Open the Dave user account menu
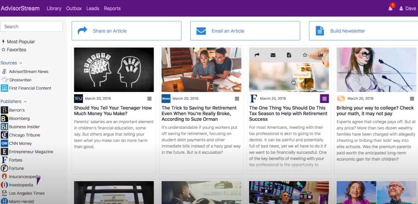Screen dimensions: 418x204 coord(408,8)
